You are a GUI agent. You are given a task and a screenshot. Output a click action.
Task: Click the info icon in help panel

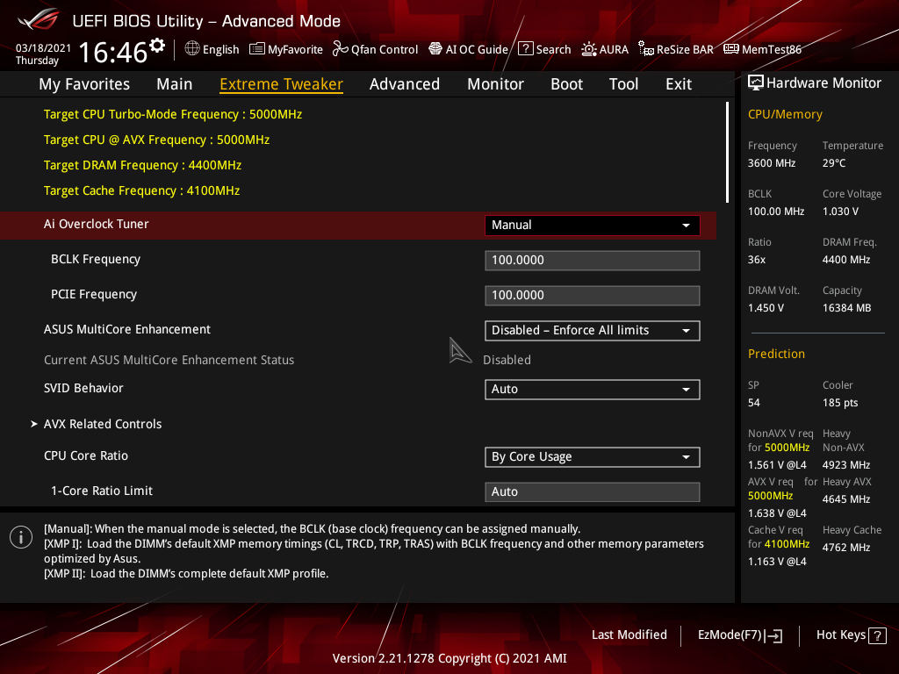21,537
